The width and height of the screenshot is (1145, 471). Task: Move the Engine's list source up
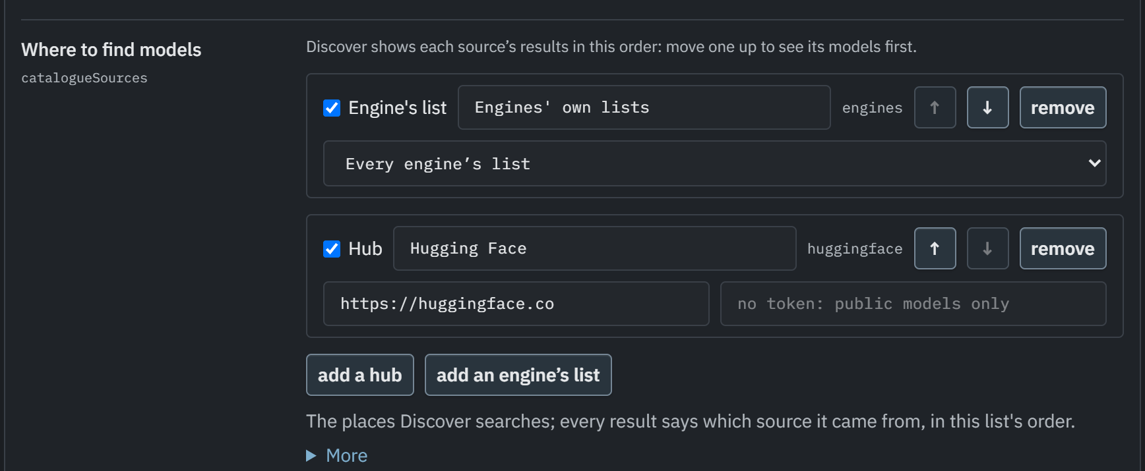[x=935, y=107]
